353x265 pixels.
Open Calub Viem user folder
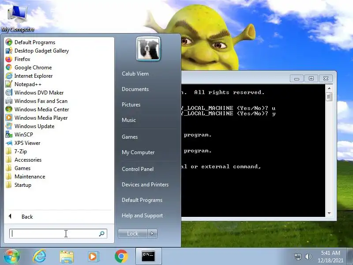click(x=135, y=74)
